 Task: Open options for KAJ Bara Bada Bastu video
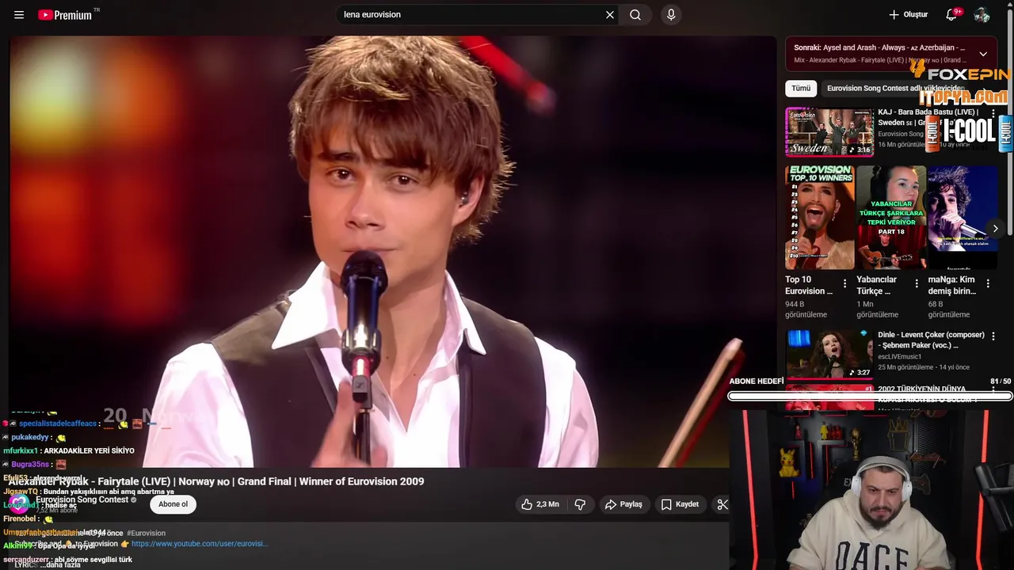tap(993, 114)
